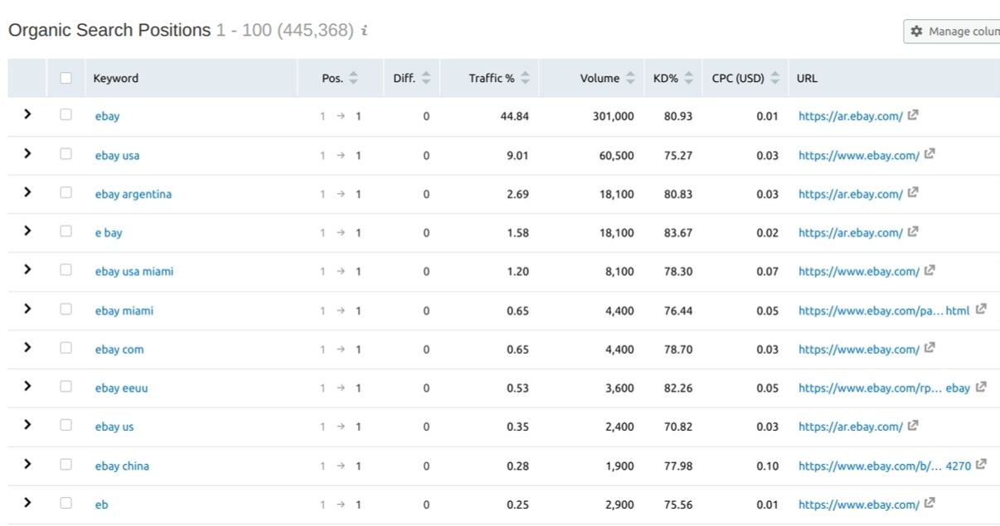The image size is (1000, 526).
Task: Open external link icon in ebay miami row
Action: click(981, 309)
